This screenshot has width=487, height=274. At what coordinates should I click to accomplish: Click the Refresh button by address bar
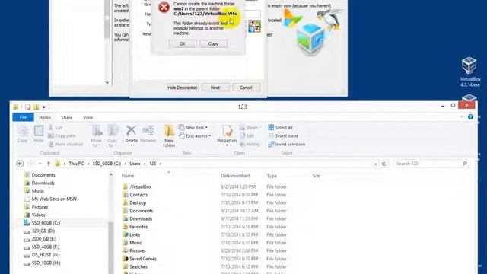click(384, 164)
